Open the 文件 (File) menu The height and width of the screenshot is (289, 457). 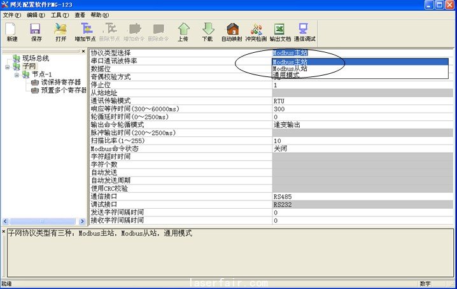[x=11, y=15]
